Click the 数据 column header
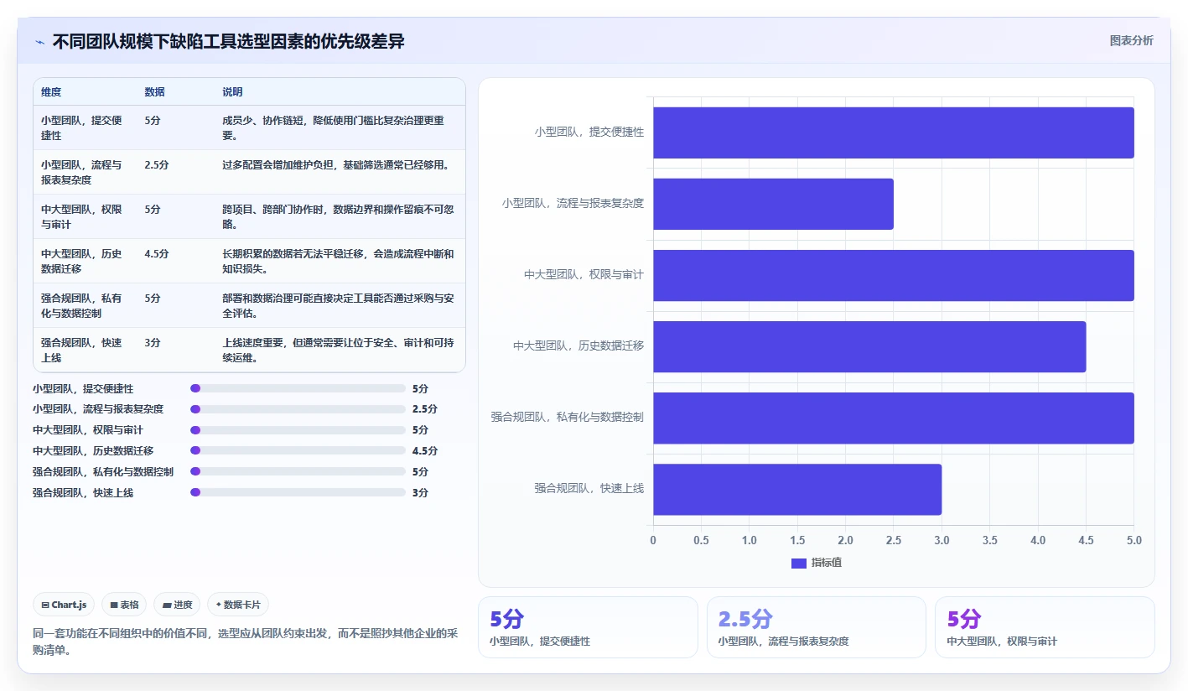Image resolution: width=1188 pixels, height=691 pixels. pos(154,92)
